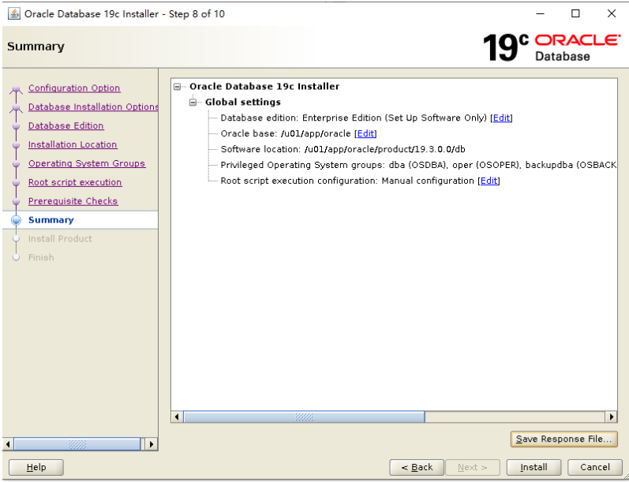Start installation with Install button

(x=534, y=467)
